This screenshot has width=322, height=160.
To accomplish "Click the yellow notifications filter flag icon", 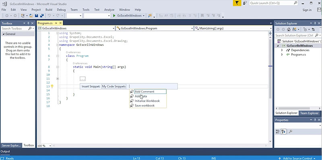I will [237, 3].
